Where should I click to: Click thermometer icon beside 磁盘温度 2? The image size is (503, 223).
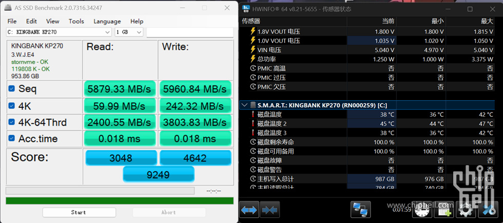[253, 124]
